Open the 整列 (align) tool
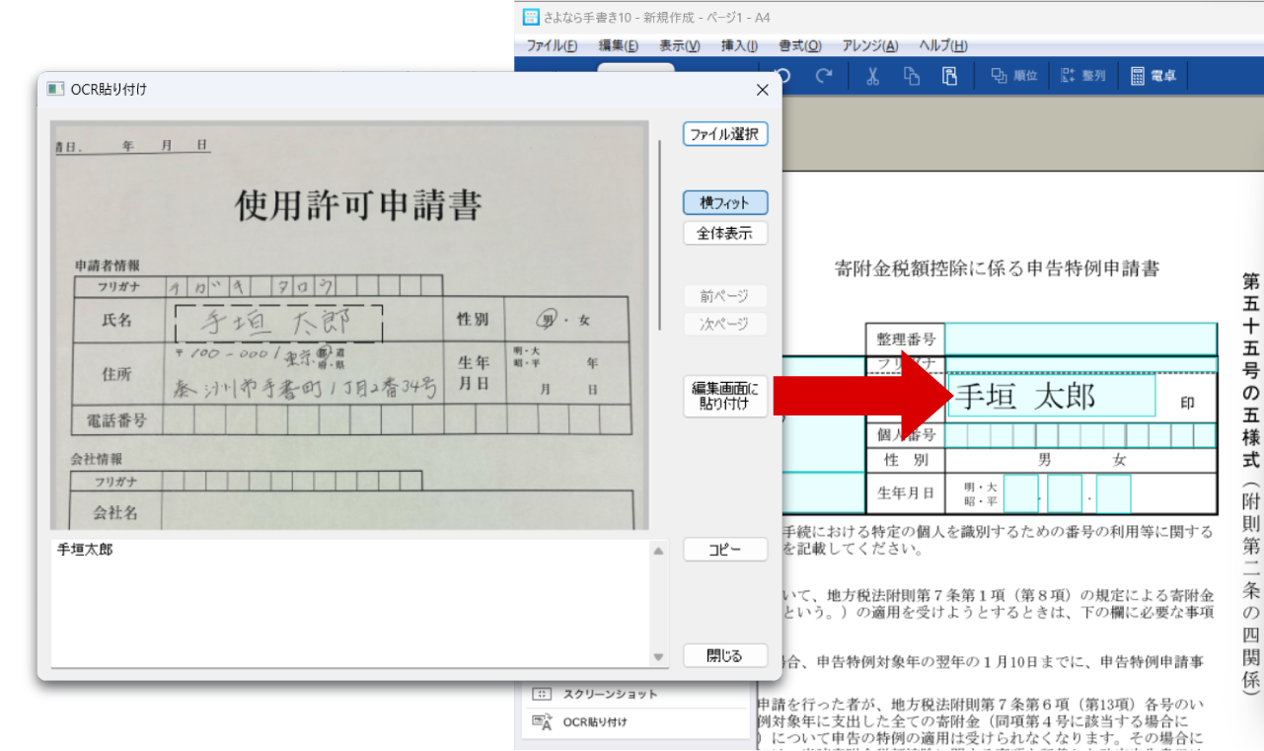Image resolution: width=1264 pixels, height=751 pixels. pos(1081,76)
